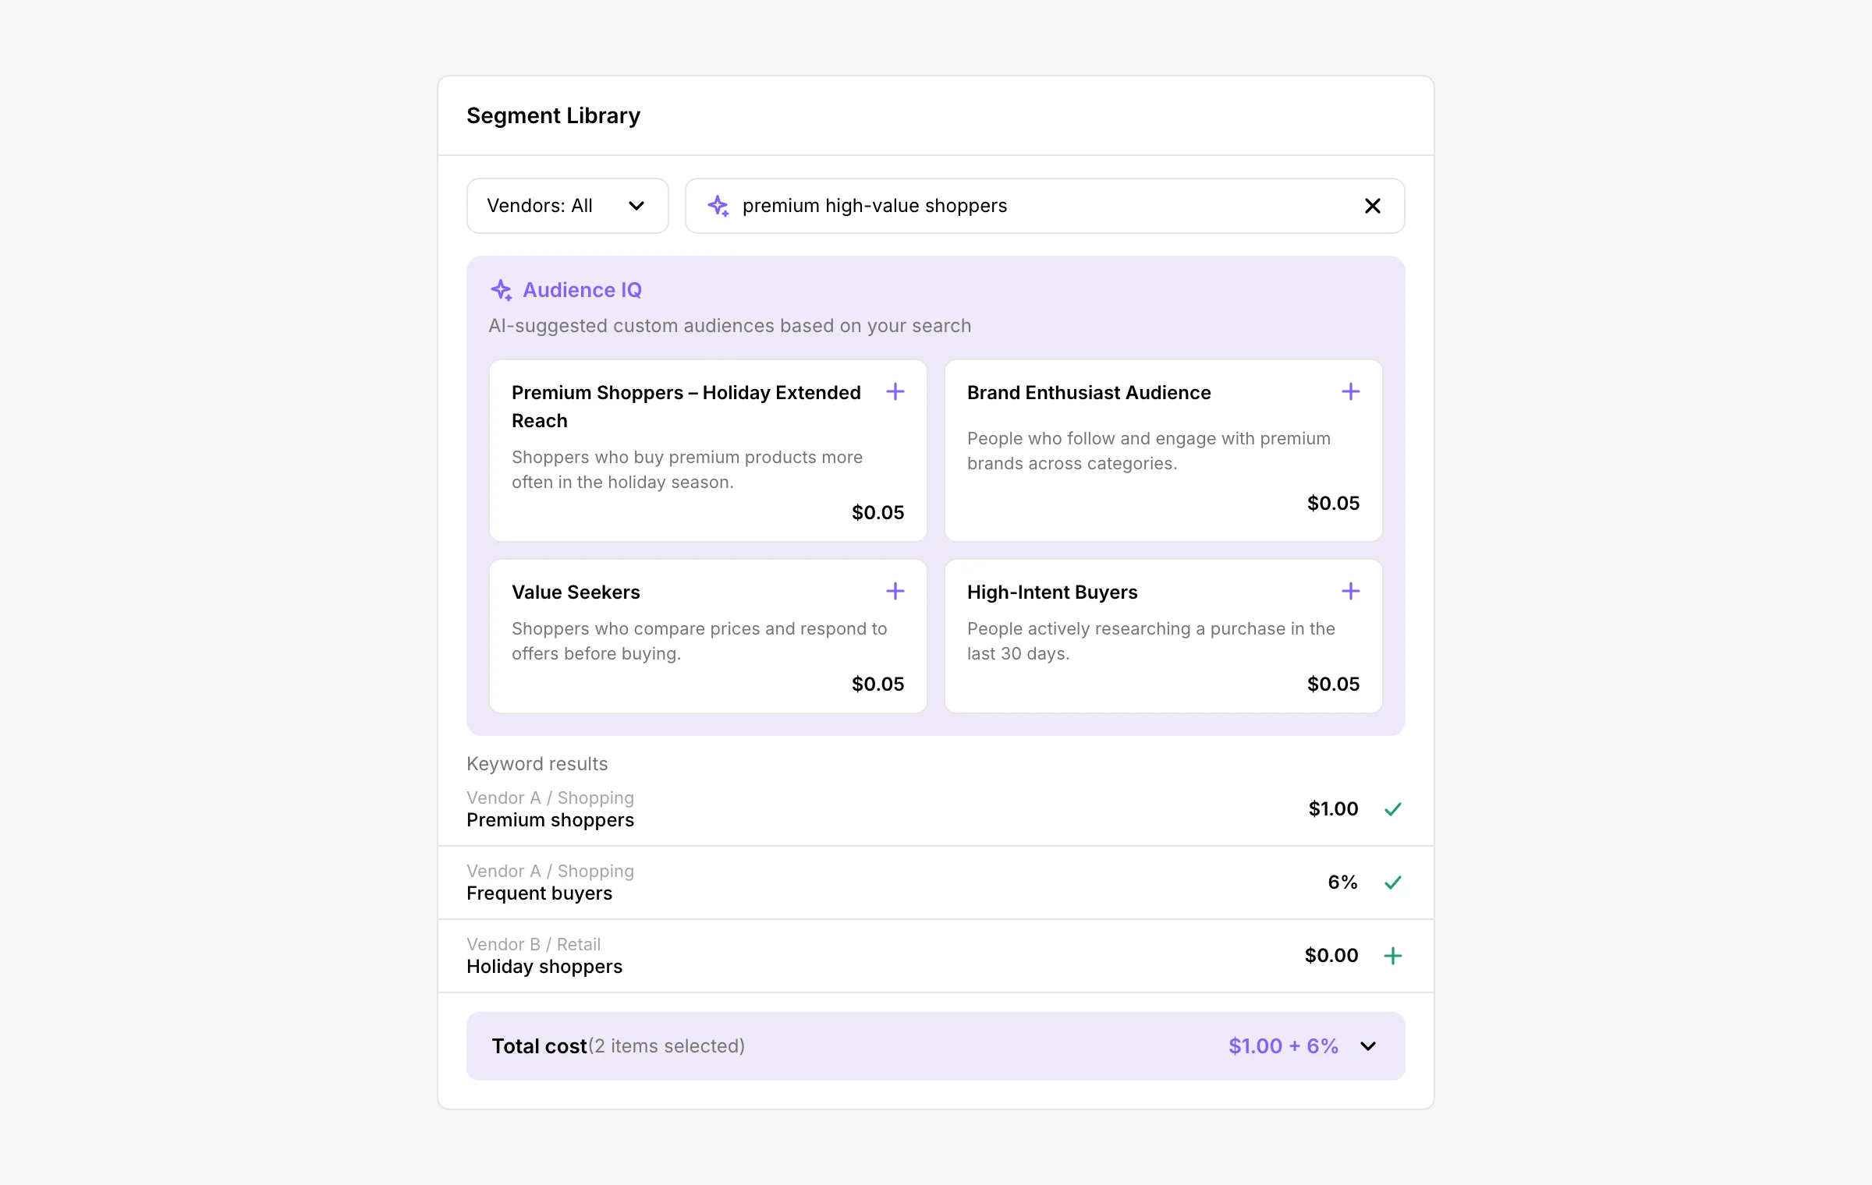Click the $1.00 price of Premium shoppers
The height and width of the screenshot is (1185, 1872).
click(1333, 809)
